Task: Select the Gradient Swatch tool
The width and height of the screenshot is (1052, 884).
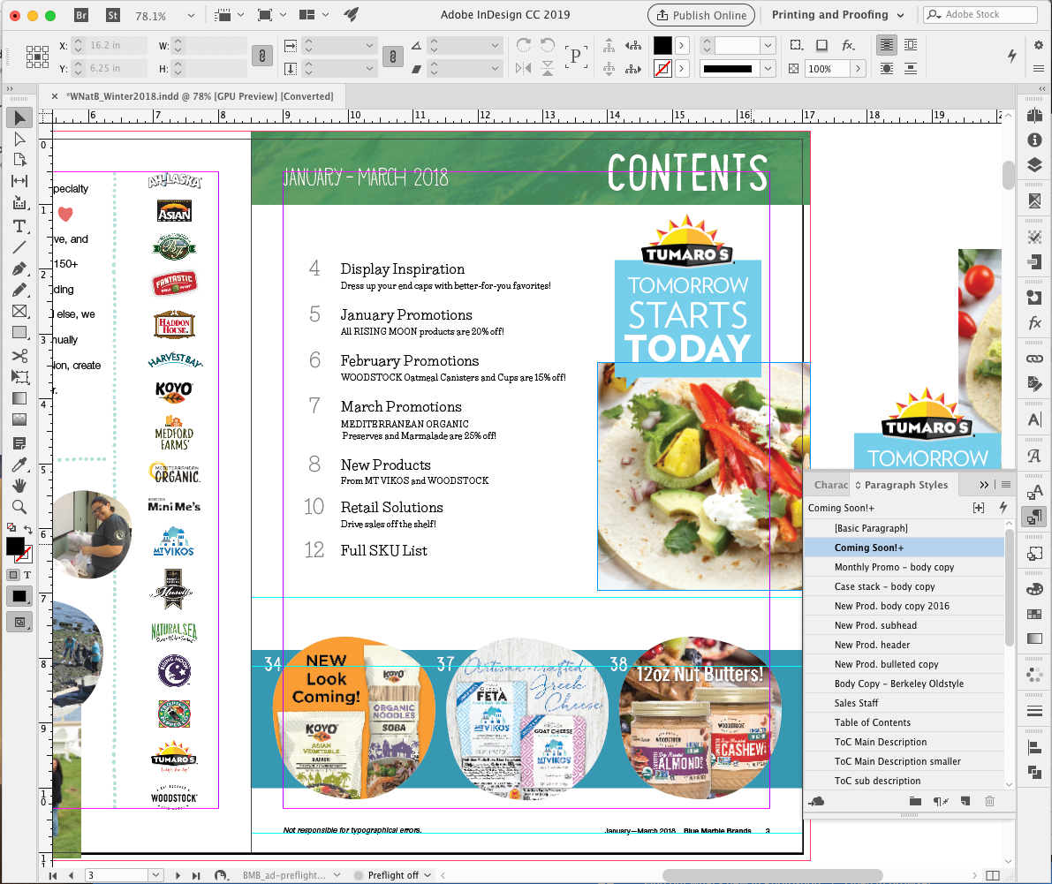Action: [19, 398]
